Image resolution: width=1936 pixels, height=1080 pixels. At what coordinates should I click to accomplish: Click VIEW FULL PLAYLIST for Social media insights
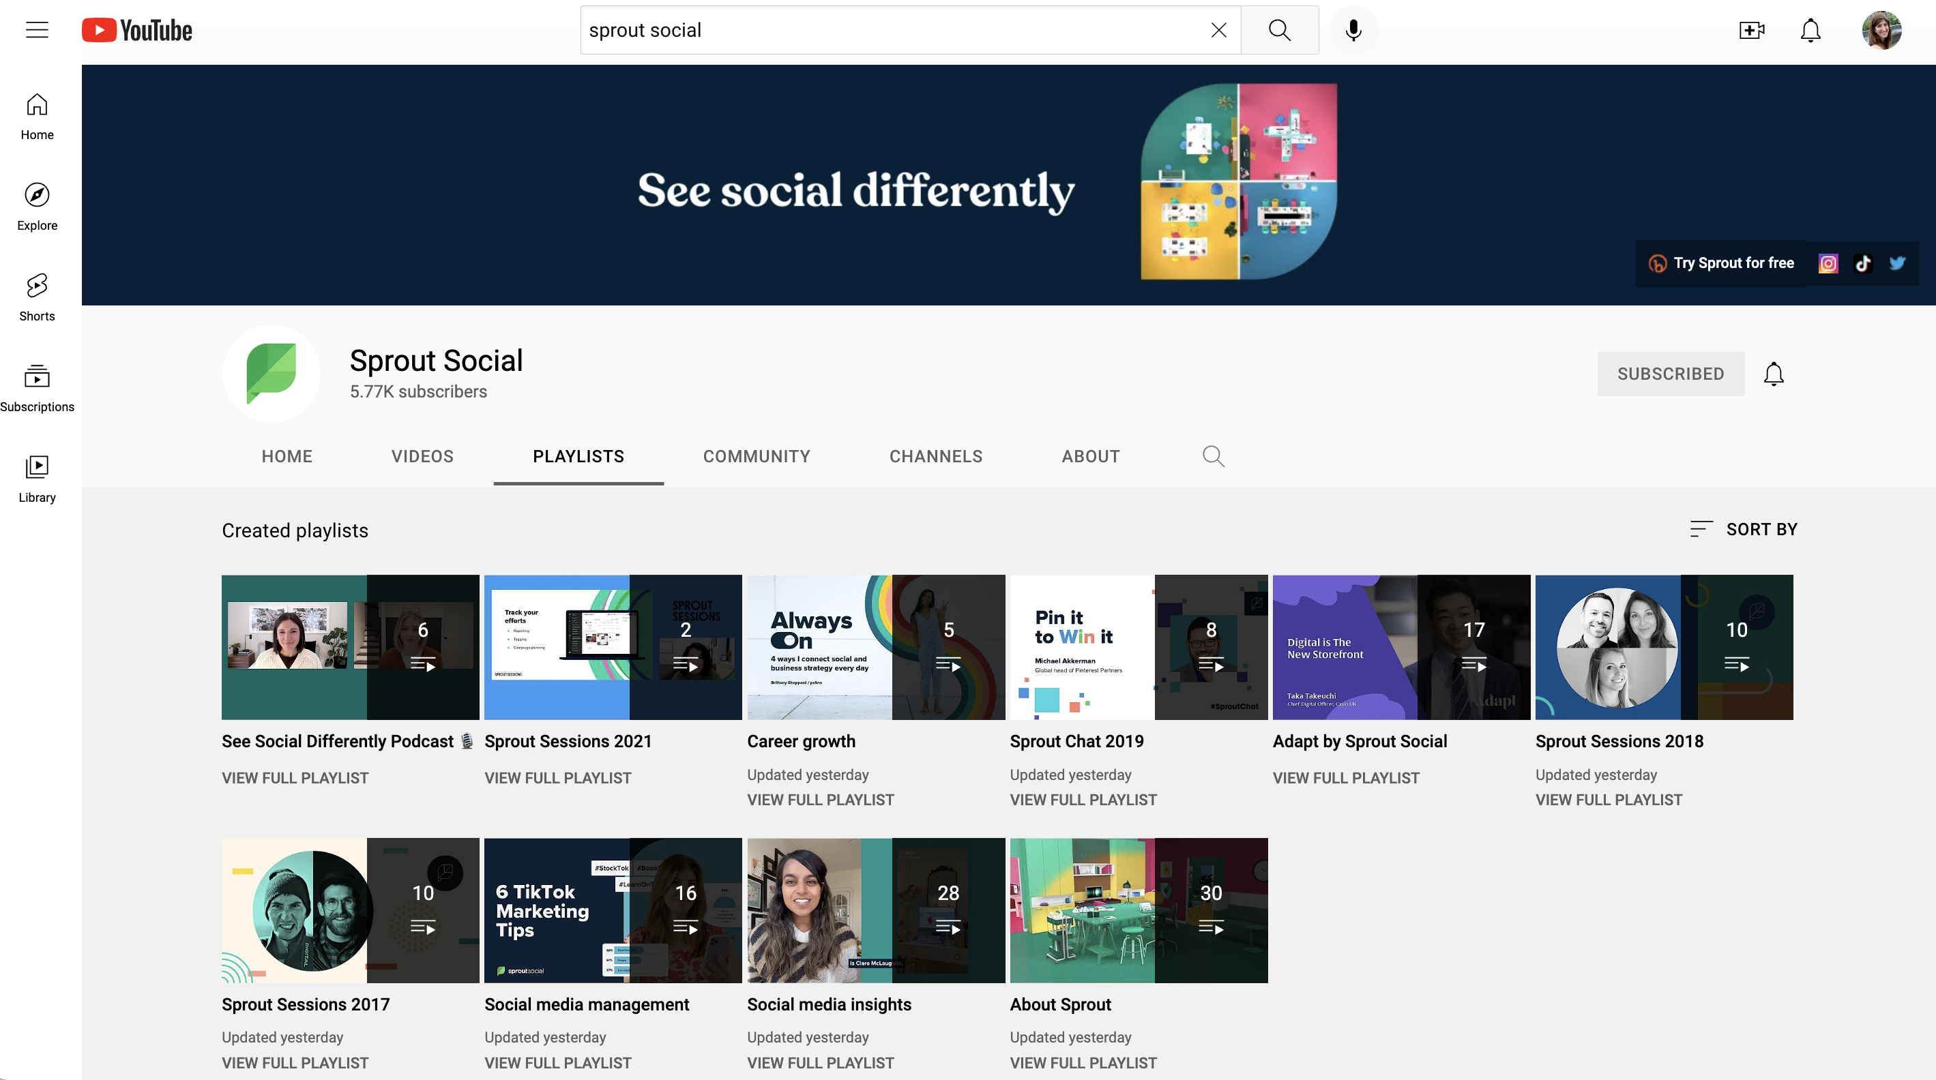(x=821, y=1063)
